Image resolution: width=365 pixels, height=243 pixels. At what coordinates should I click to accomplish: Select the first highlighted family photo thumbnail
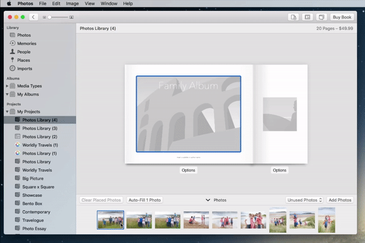pyautogui.click(x=110, y=220)
